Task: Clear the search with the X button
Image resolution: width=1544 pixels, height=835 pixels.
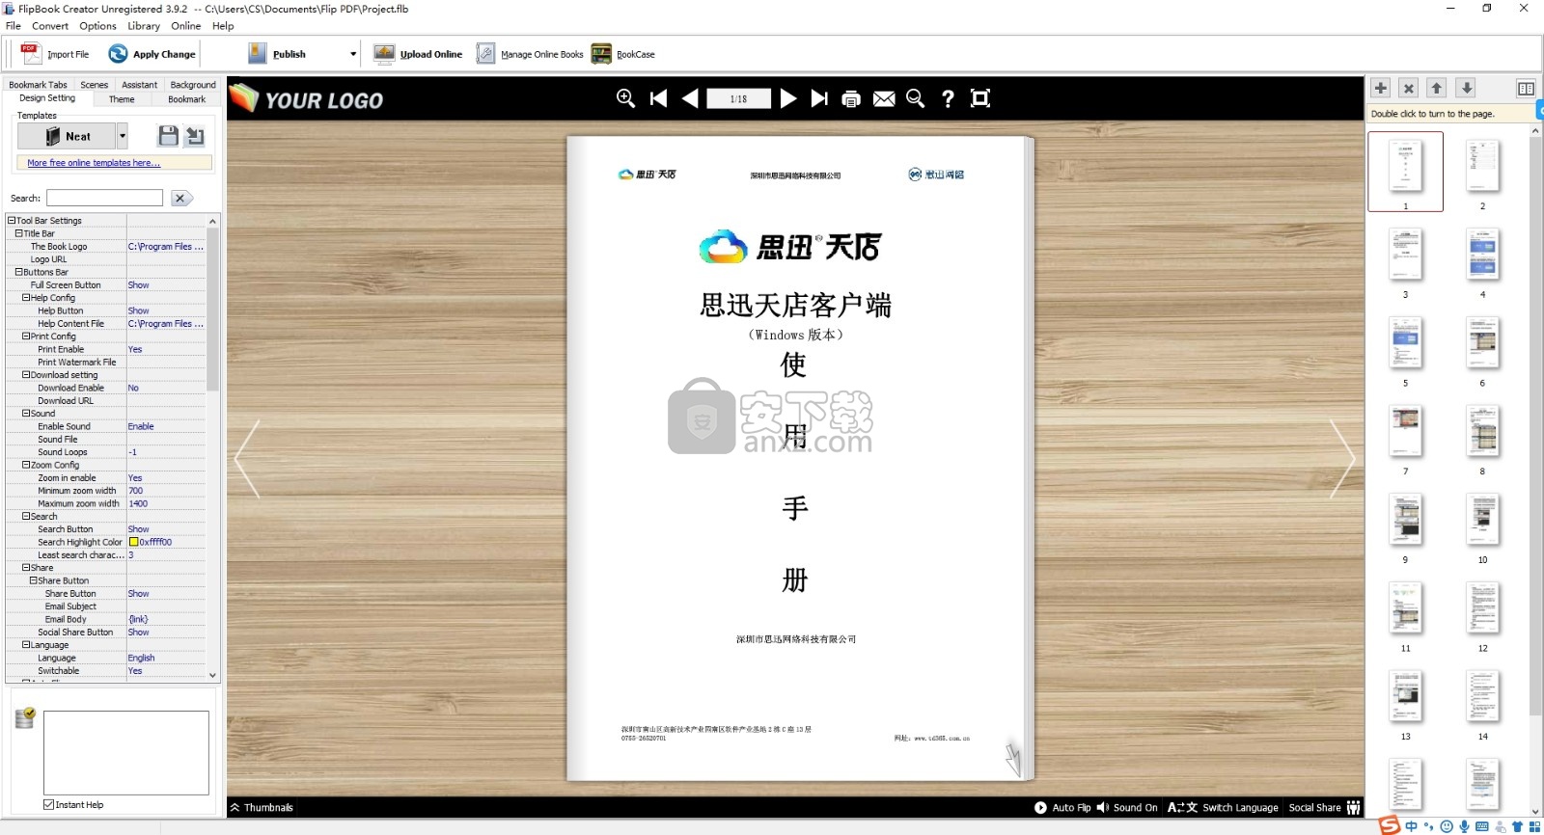Action: click(x=180, y=198)
